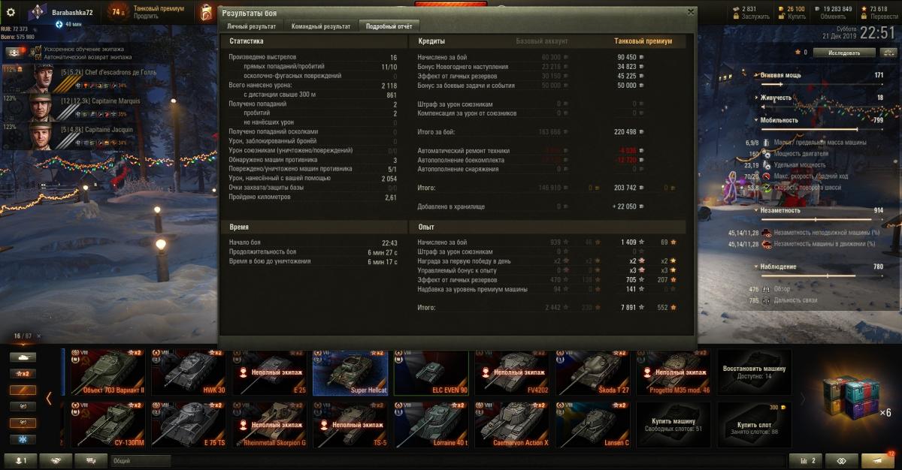Click the 74-day premium account badge
The height and width of the screenshot is (470, 902).
pos(117,12)
